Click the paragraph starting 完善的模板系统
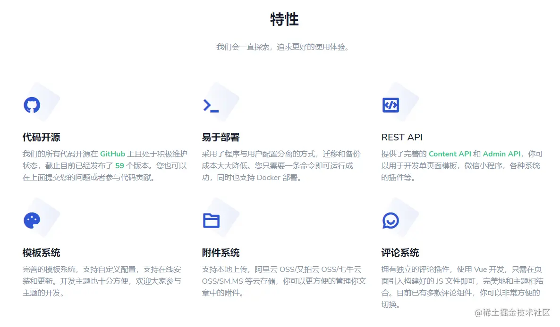560x327 pixels. (102, 281)
